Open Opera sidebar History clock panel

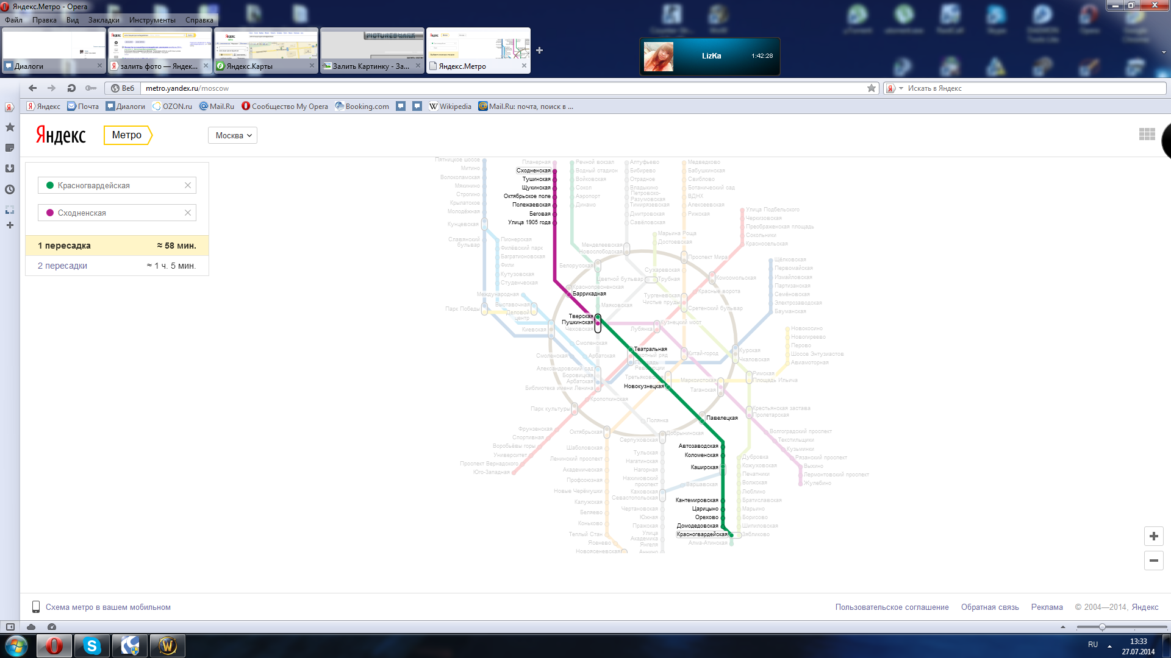(10, 189)
